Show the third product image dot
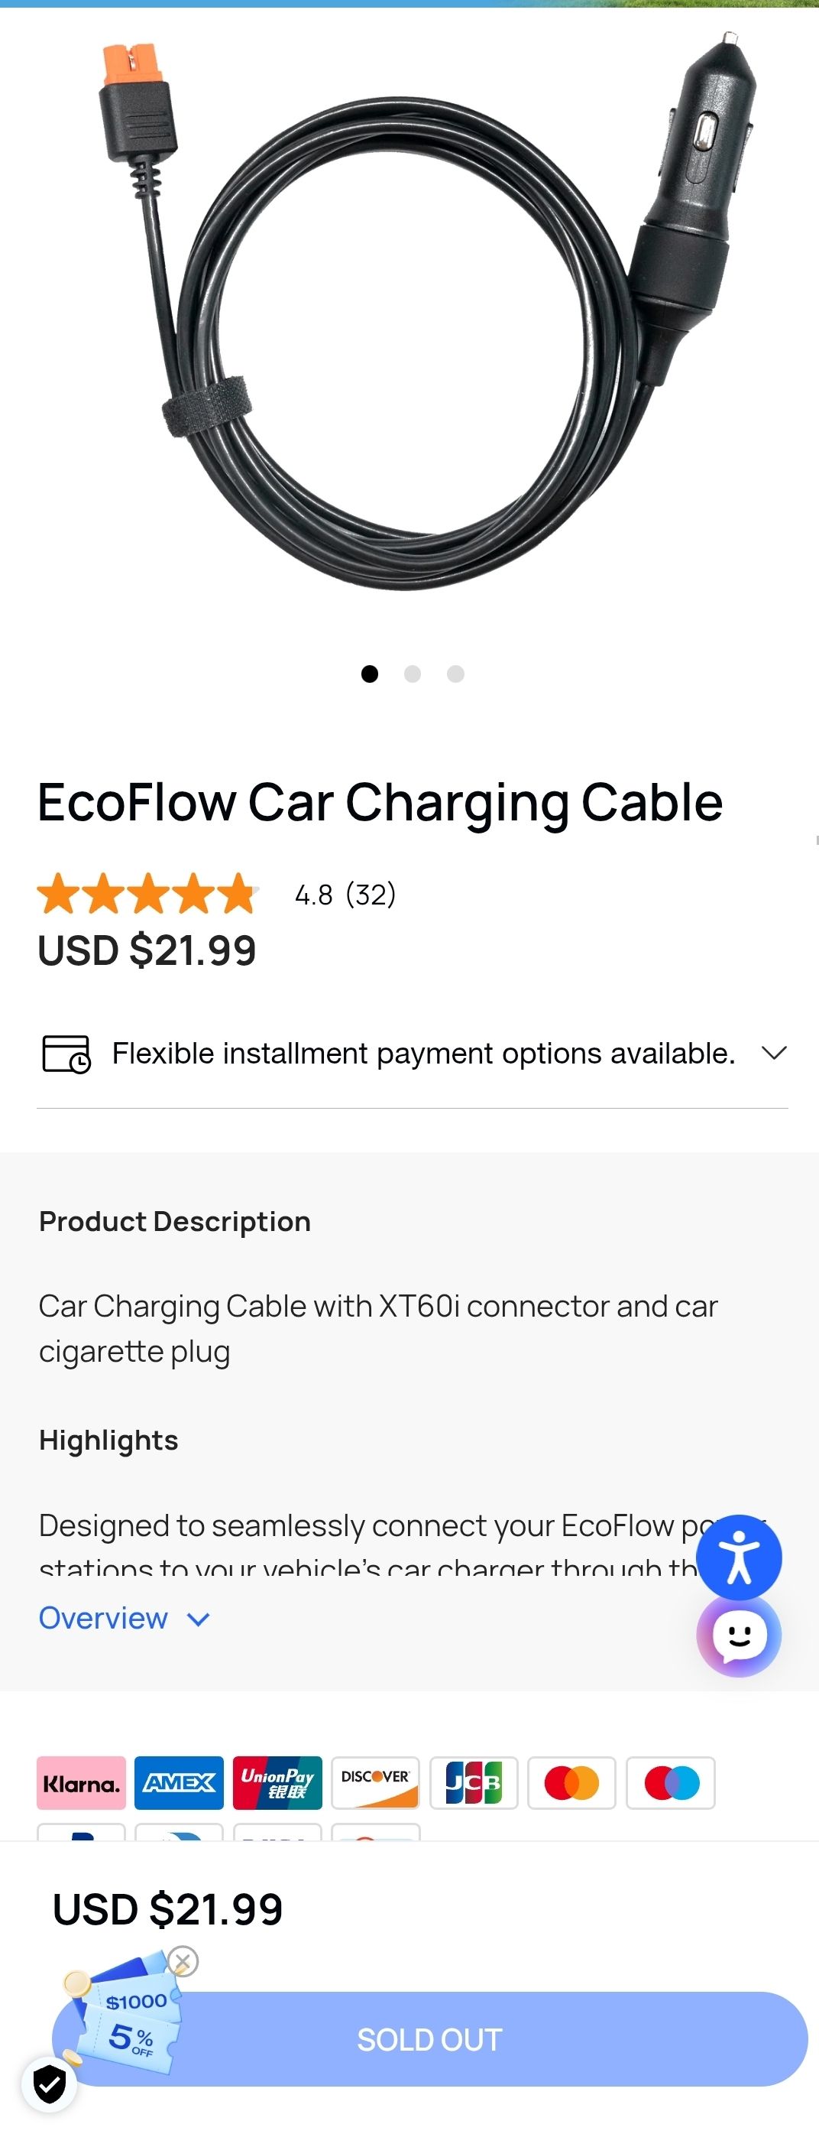 pyautogui.click(x=455, y=674)
